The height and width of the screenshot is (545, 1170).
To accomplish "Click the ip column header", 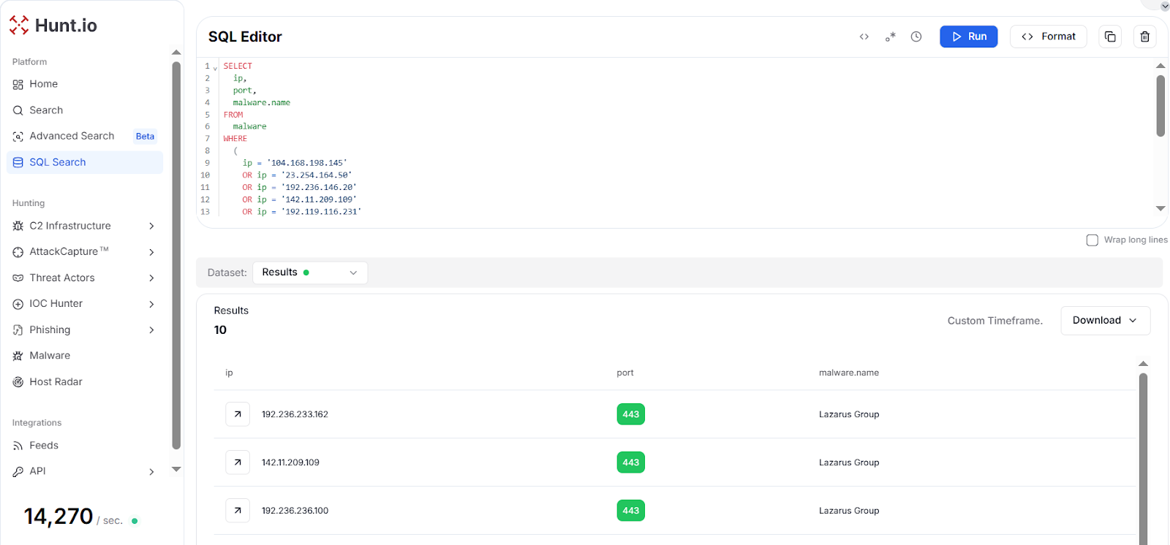I will 229,373.
